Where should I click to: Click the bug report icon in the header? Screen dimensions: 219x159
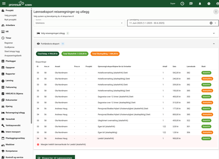coord(209,4)
